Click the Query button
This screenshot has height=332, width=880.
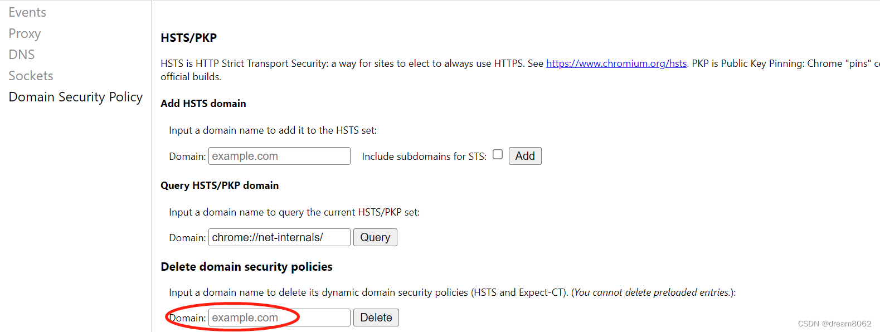(x=375, y=237)
